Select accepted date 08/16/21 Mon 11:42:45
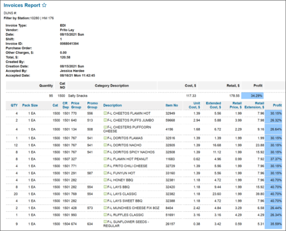 (77, 75)
